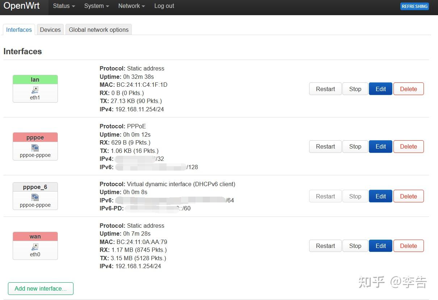Click the eth0 interface icon under wan
Screen dimensions: 438x300
click(35, 247)
